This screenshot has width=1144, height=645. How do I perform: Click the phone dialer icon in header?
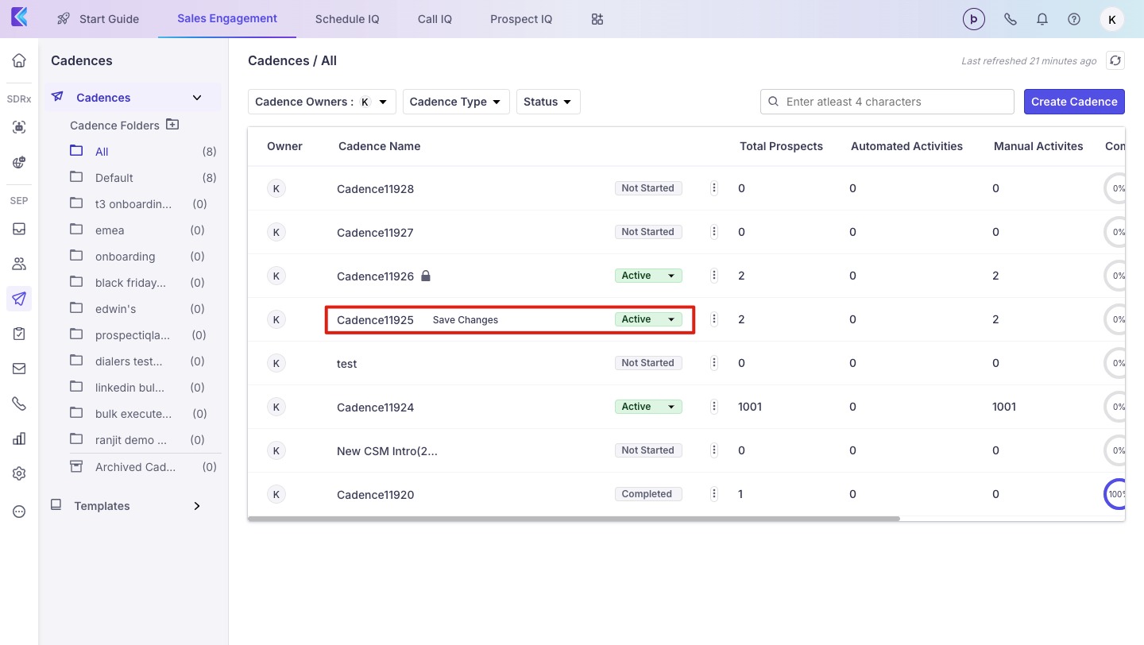coord(1011,19)
